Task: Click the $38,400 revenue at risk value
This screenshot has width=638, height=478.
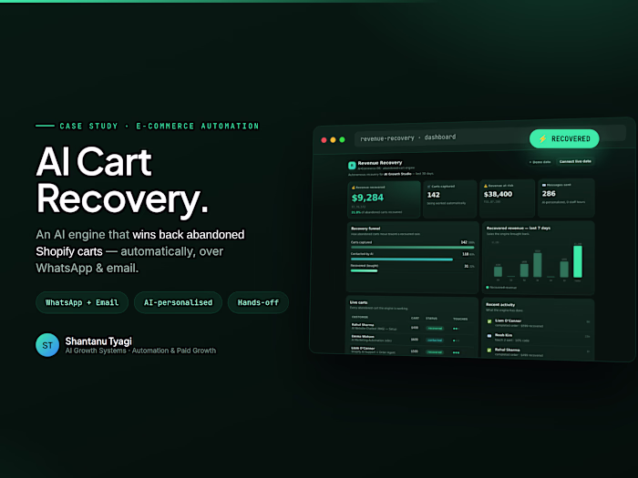Action: pyautogui.click(x=498, y=194)
